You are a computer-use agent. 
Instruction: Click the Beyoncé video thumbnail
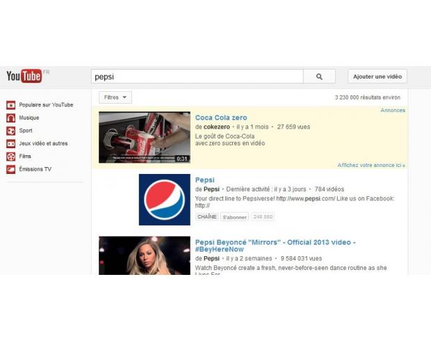(x=145, y=255)
